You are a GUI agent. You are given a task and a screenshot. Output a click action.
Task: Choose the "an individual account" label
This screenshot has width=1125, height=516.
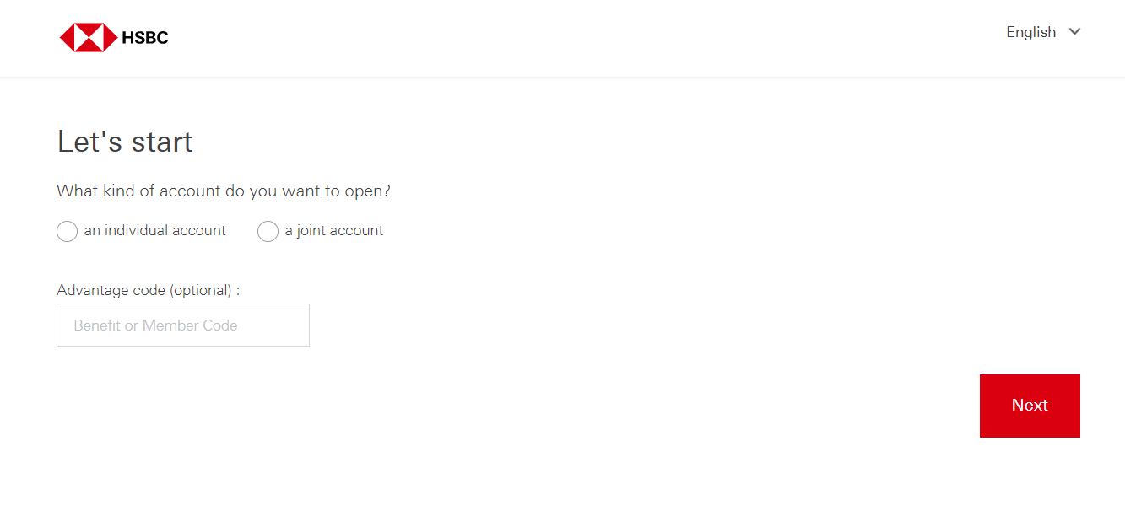coord(155,230)
